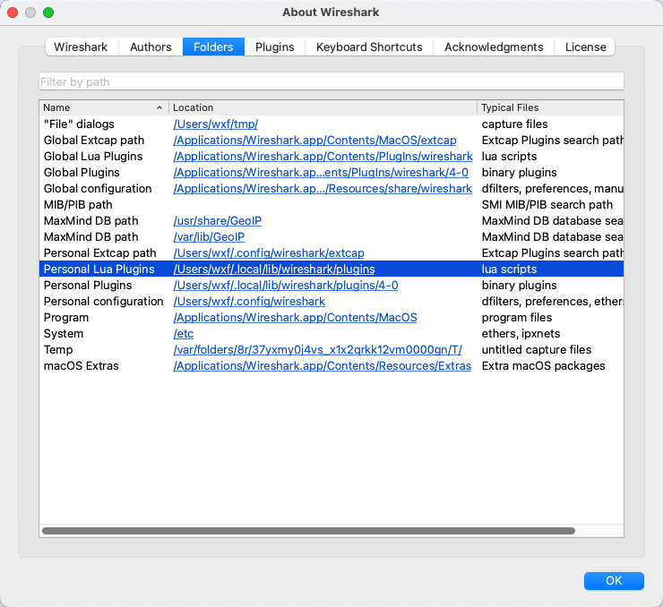Sort by Typical Files column header
The height and width of the screenshot is (607, 663).
coord(550,107)
